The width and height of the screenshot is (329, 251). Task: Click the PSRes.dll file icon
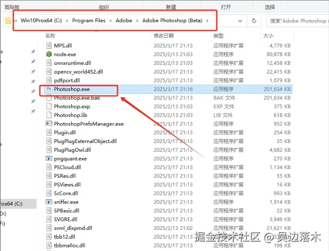click(x=49, y=176)
